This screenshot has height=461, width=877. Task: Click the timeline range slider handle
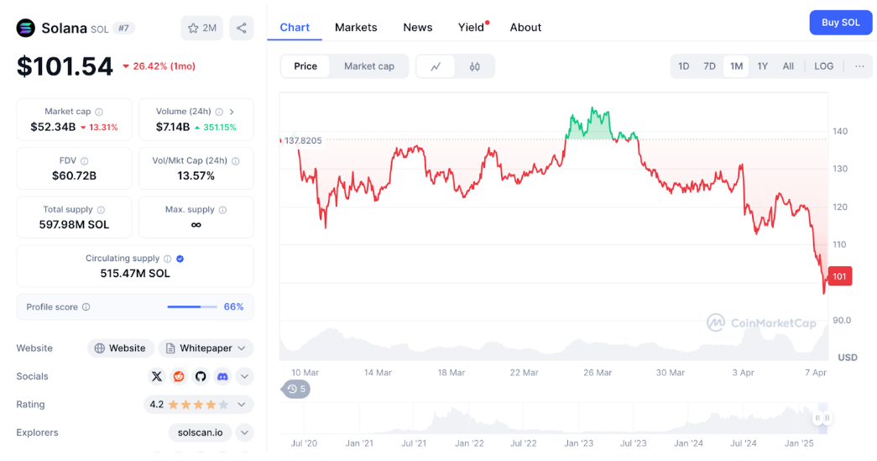[822, 417]
